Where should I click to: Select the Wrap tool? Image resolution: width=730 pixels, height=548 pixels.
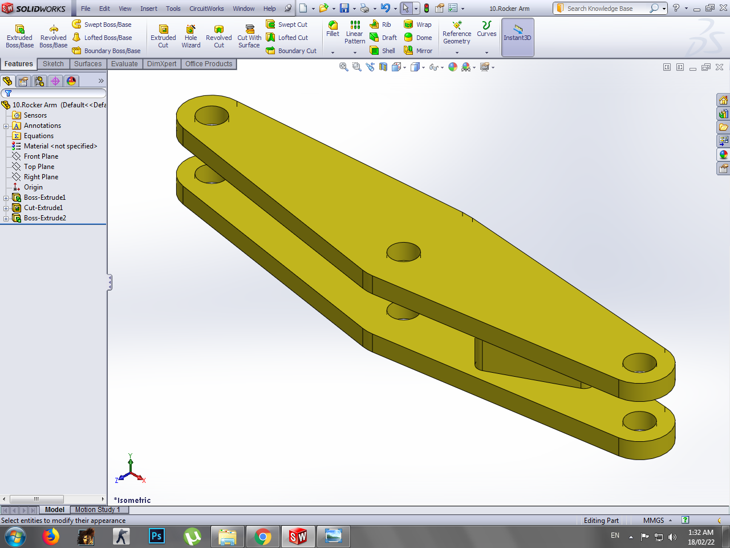point(417,25)
